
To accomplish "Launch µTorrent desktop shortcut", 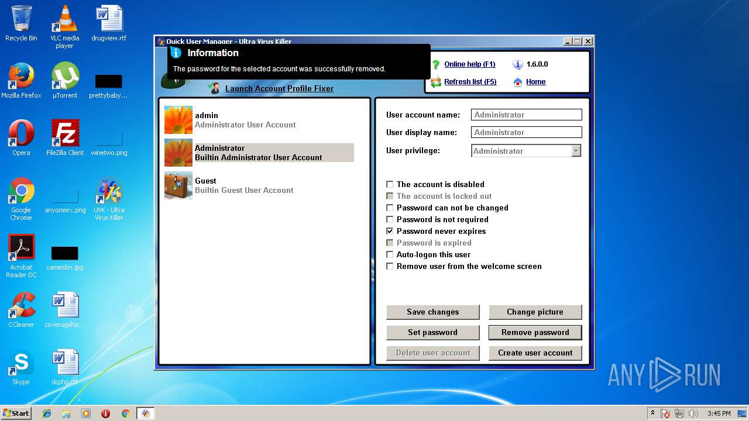I will click(64, 81).
